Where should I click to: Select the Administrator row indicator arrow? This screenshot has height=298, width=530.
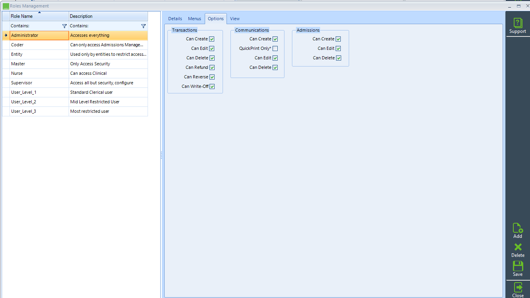6,35
